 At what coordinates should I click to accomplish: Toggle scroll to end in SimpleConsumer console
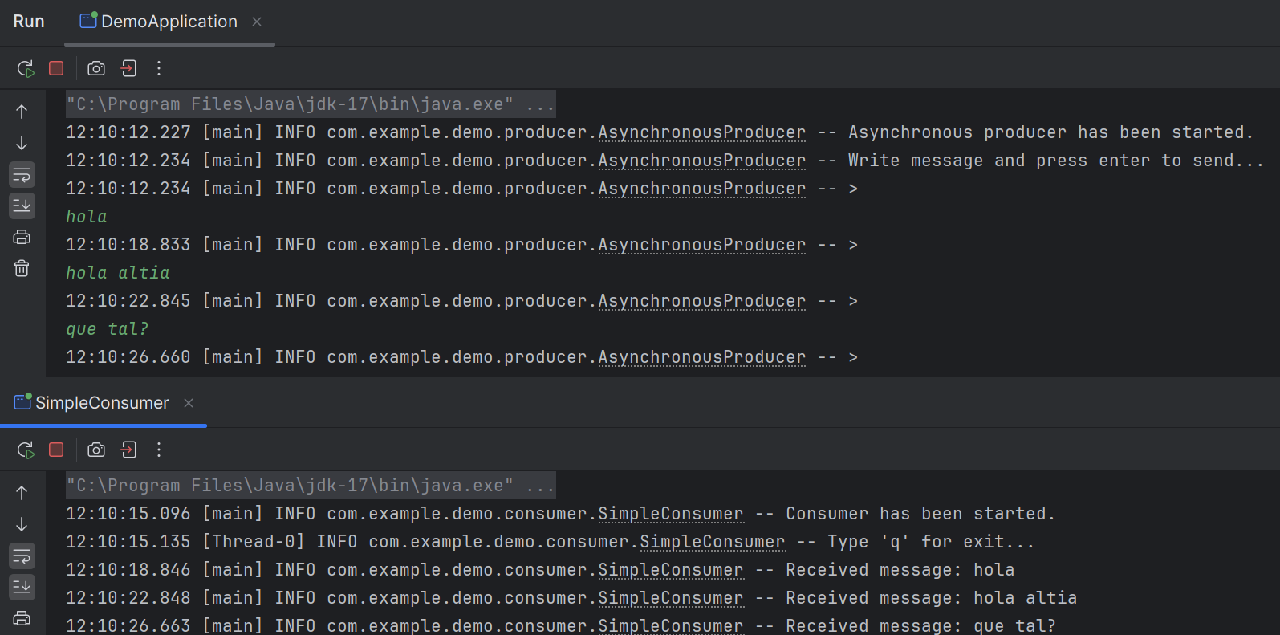point(22,587)
